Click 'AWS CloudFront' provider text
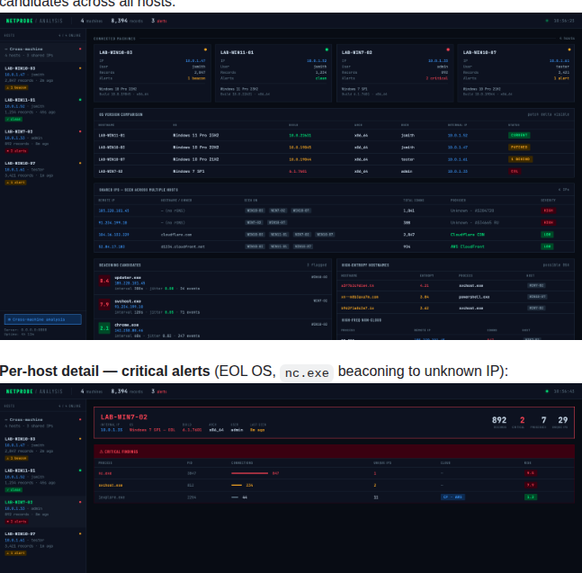This screenshot has height=573, width=582. [467, 246]
